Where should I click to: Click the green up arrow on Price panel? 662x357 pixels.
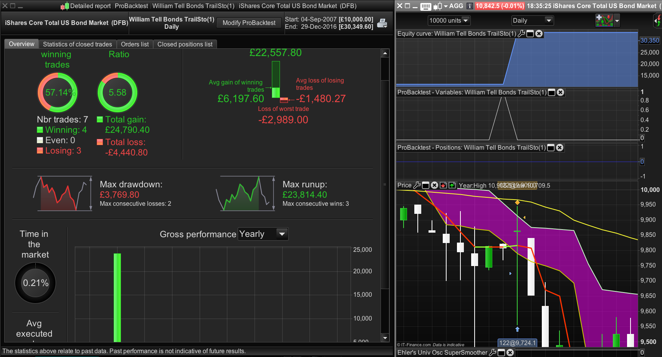click(x=452, y=185)
